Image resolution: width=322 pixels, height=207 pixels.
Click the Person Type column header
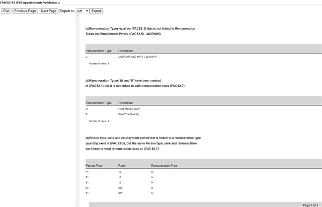click(x=94, y=165)
